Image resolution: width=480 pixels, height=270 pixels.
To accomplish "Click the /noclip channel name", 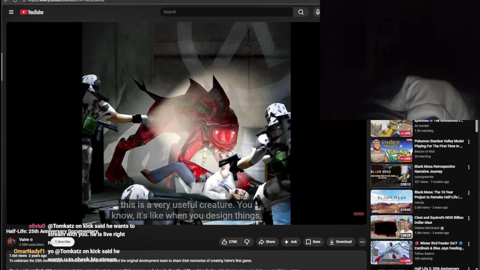I will point(419,202).
